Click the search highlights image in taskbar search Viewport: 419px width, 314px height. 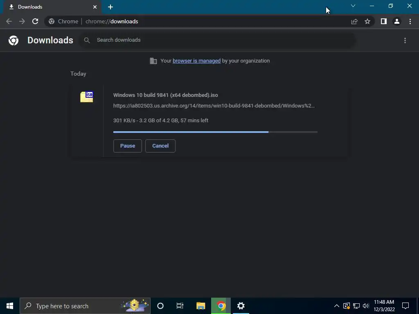pyautogui.click(x=135, y=306)
